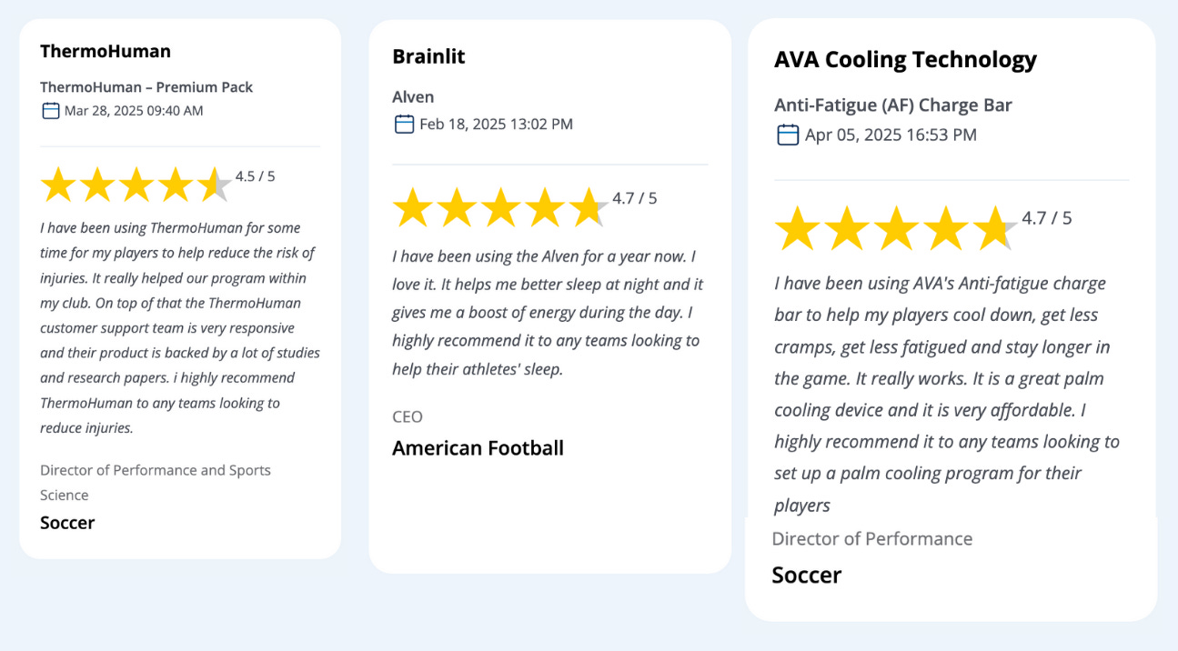
Task: Select the Anti-Fatigue (AF) Charge Bar product name
Action: click(x=892, y=105)
